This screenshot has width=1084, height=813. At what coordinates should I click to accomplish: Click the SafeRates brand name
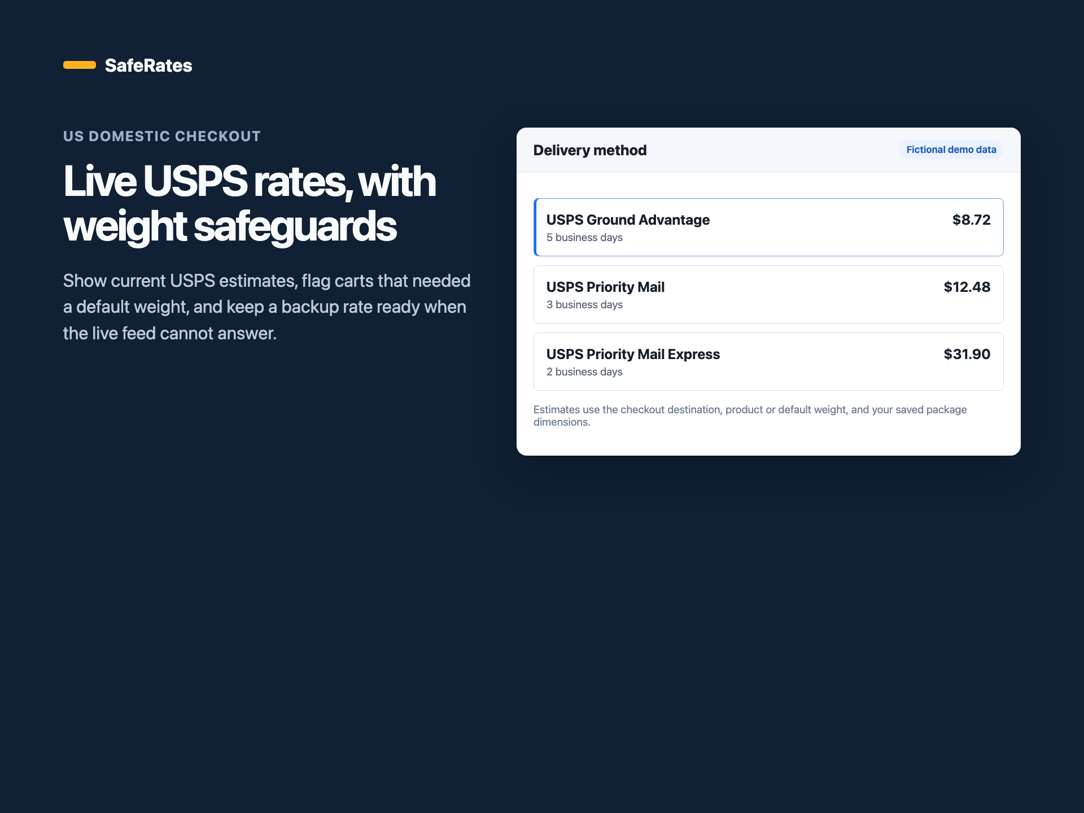tap(148, 65)
